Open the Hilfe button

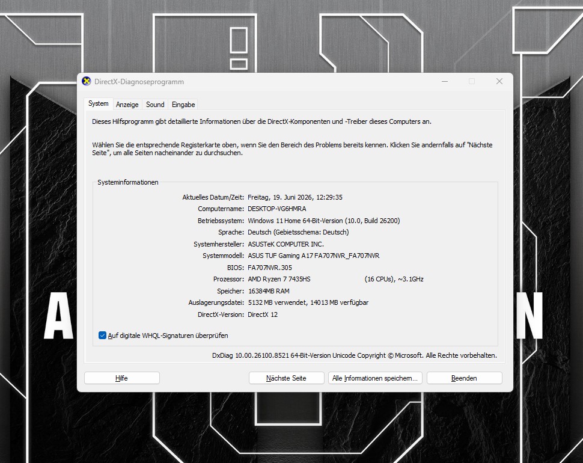[x=121, y=378]
